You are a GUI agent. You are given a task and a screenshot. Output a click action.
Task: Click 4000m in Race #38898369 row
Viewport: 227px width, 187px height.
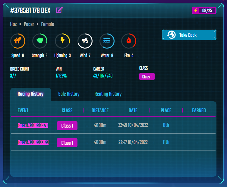[x=100, y=142]
